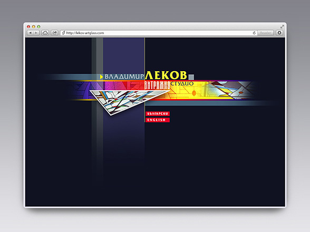Go back with the browser back arrow
The height and width of the screenshot is (232, 310).
30,33
